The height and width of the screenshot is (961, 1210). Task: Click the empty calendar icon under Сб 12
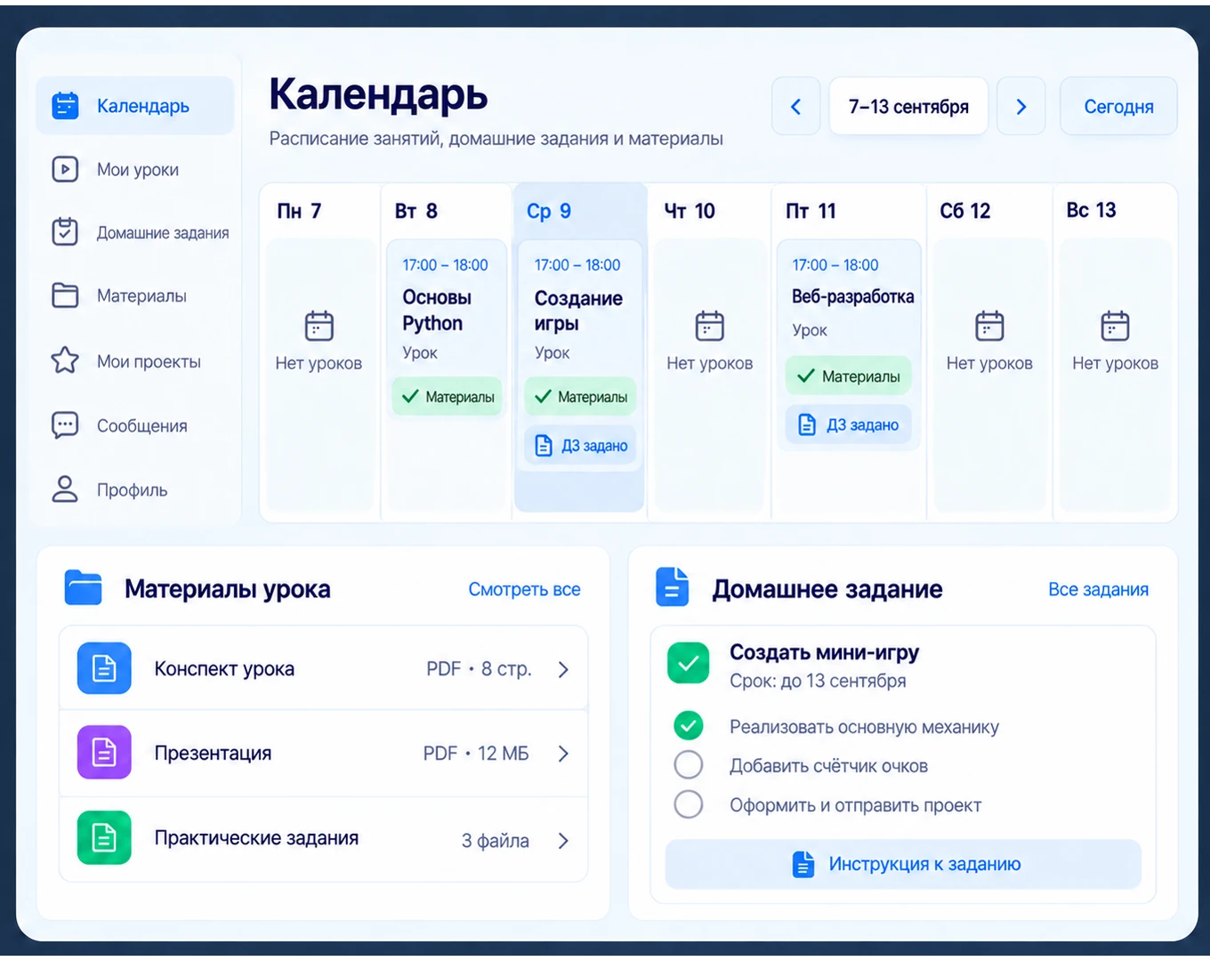coord(989,326)
